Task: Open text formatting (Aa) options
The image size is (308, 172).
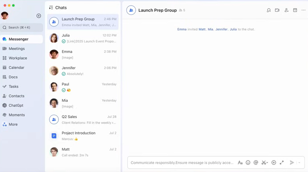Action: tap(240, 163)
